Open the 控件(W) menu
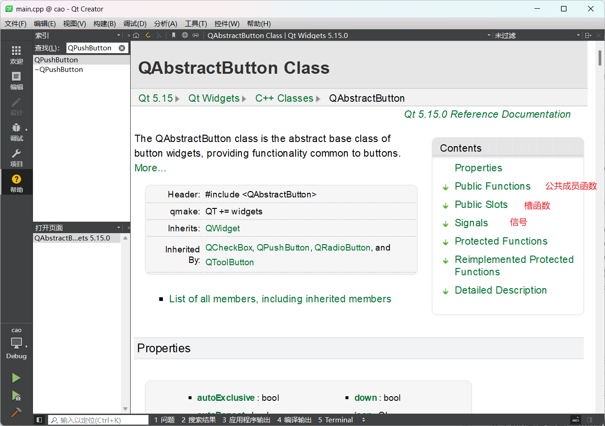This screenshot has width=605, height=426. pyautogui.click(x=227, y=23)
